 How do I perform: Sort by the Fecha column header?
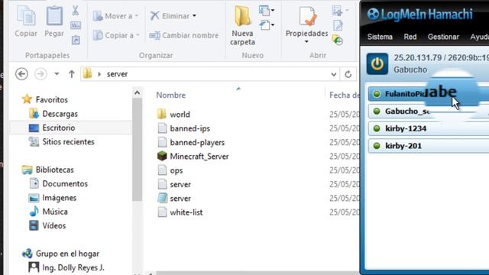(345, 95)
